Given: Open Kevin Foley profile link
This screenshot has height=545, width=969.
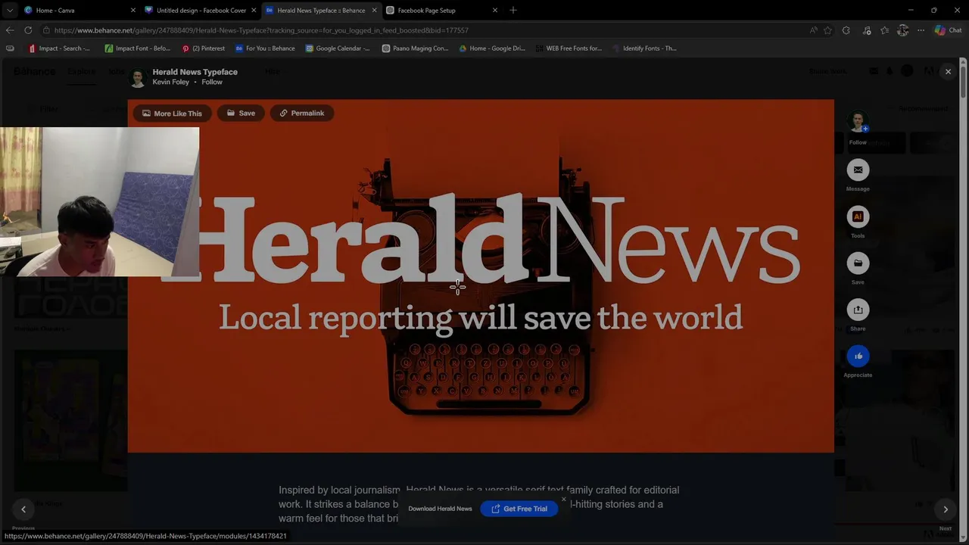Looking at the screenshot, I should [x=171, y=82].
